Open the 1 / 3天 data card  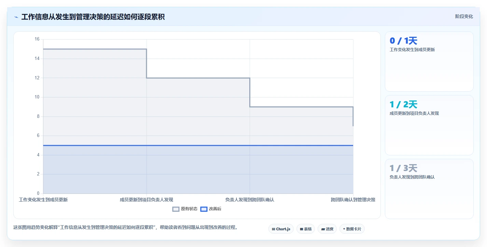[429, 189]
